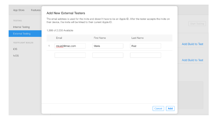This screenshot has height=119, width=215.
Task: Click the first row Email field
Action: pos(70,46)
